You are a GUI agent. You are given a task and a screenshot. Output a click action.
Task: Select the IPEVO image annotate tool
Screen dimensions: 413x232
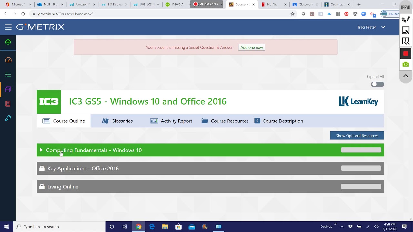pyautogui.click(x=406, y=30)
